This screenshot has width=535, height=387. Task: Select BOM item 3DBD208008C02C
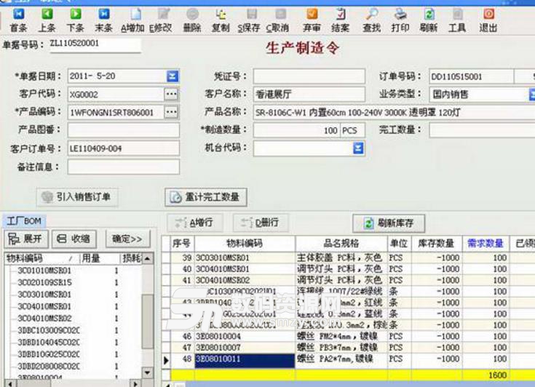(x=49, y=366)
